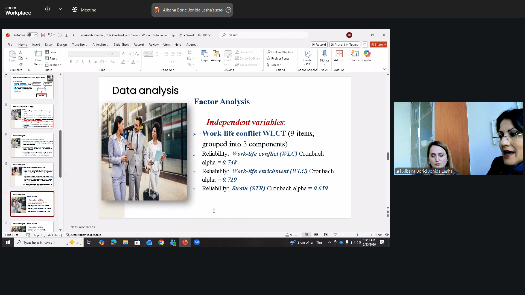Viewport: 525px width, 295px height.
Task: Toggle the AutoSave switch
Action: [x=32, y=35]
